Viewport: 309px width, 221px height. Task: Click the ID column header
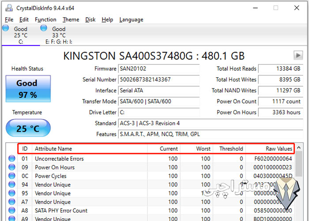(25, 149)
